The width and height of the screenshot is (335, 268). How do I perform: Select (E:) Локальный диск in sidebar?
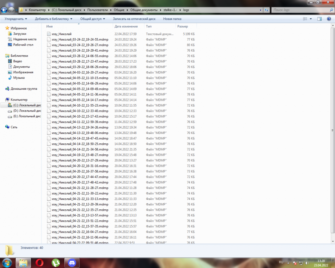point(24,116)
